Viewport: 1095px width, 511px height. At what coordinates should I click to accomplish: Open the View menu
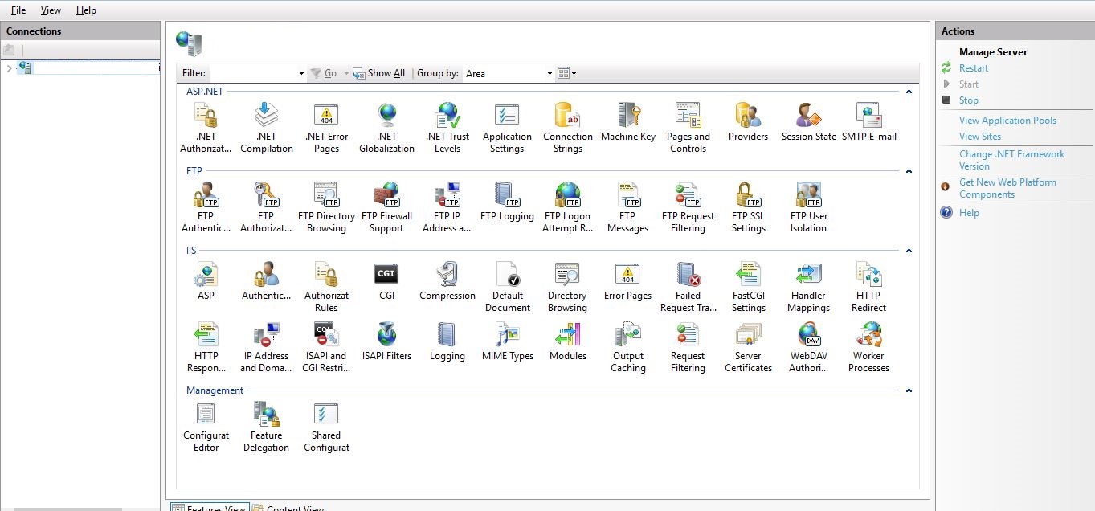click(51, 10)
